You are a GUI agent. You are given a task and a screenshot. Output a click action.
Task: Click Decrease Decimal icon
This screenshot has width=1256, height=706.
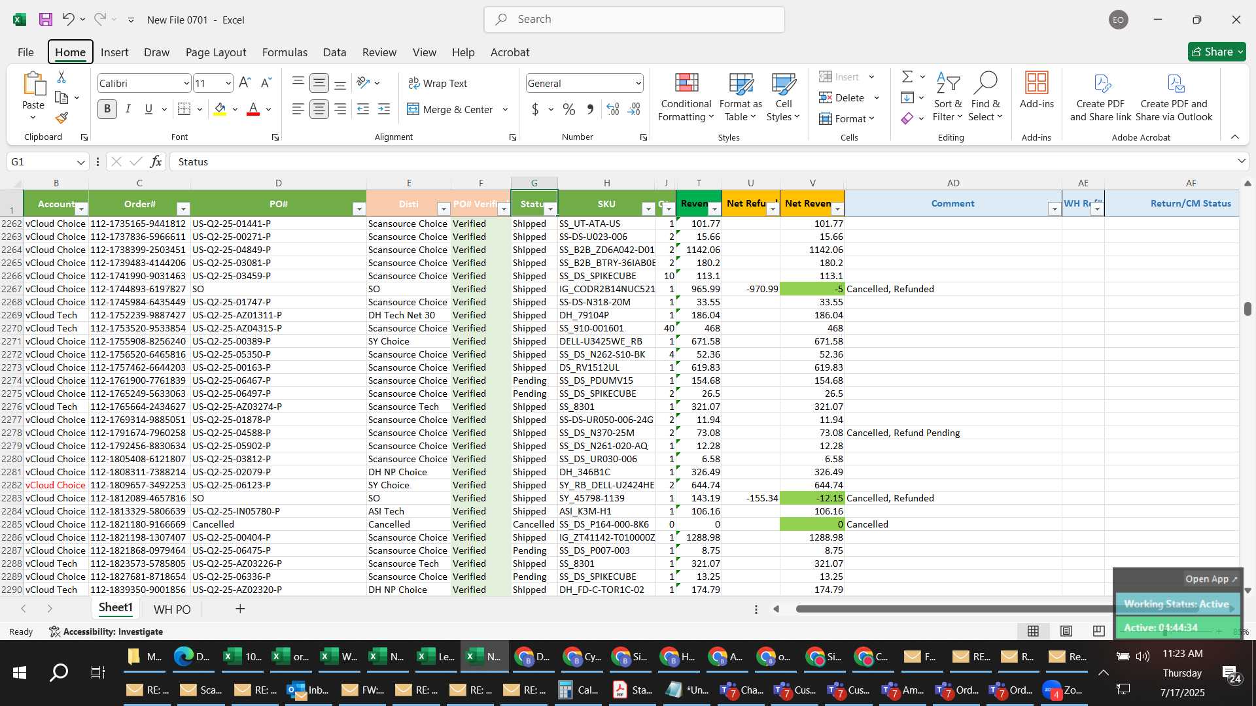[x=634, y=109]
